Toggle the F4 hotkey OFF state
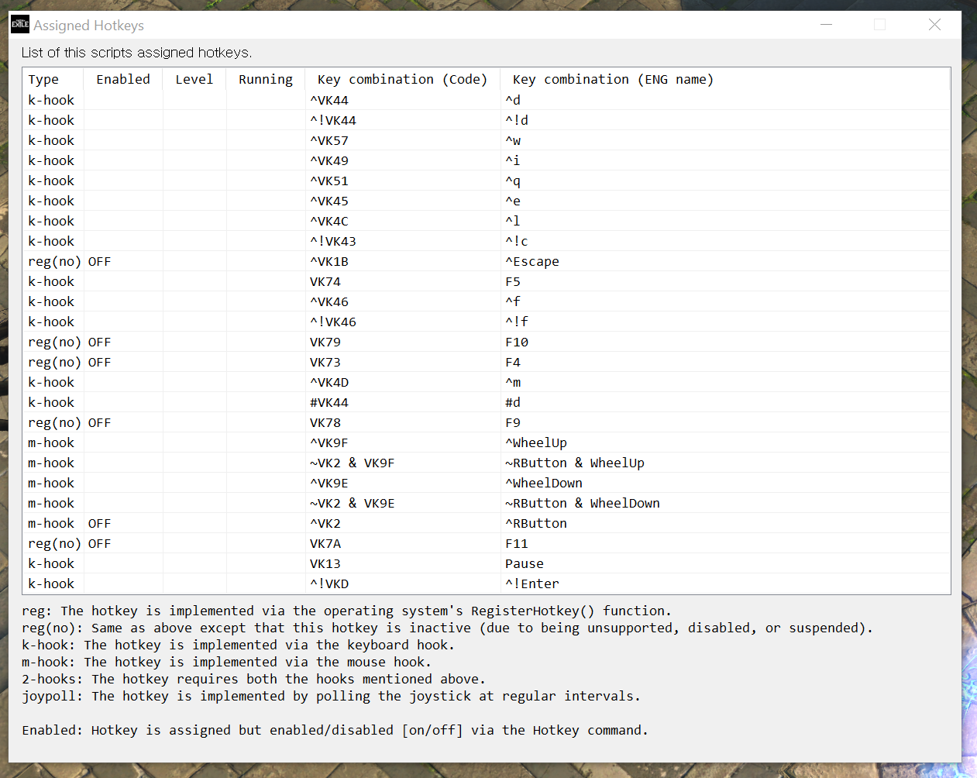 (99, 362)
